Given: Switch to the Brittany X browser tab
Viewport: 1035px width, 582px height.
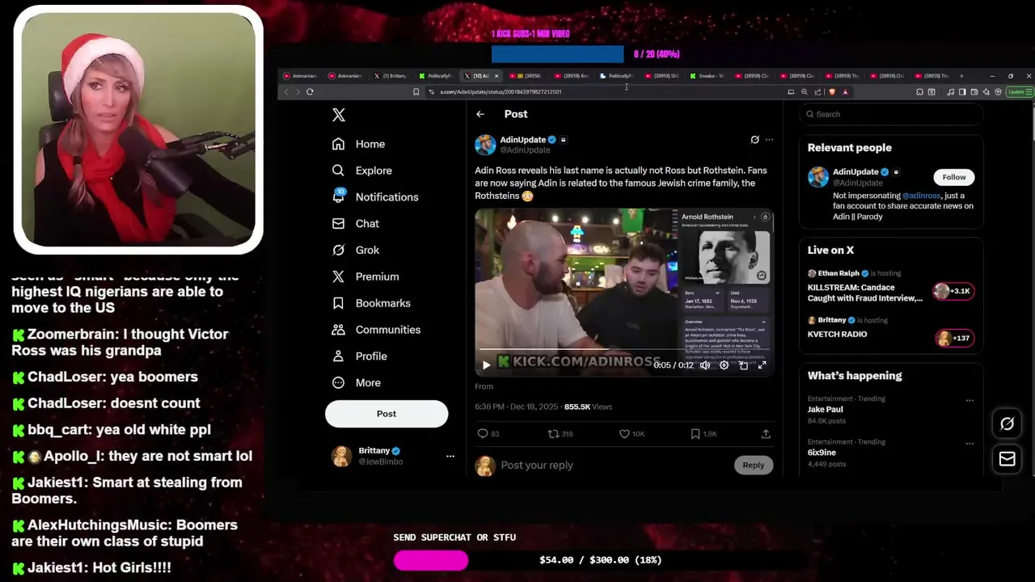Looking at the screenshot, I should click(x=391, y=76).
